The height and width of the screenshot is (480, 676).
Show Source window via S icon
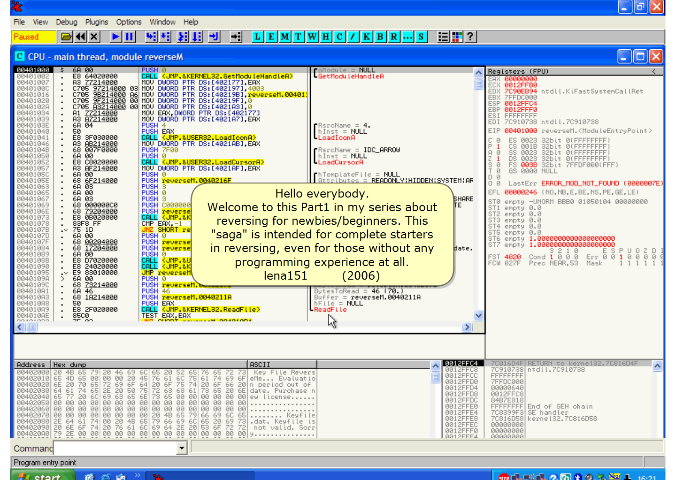[x=421, y=37]
